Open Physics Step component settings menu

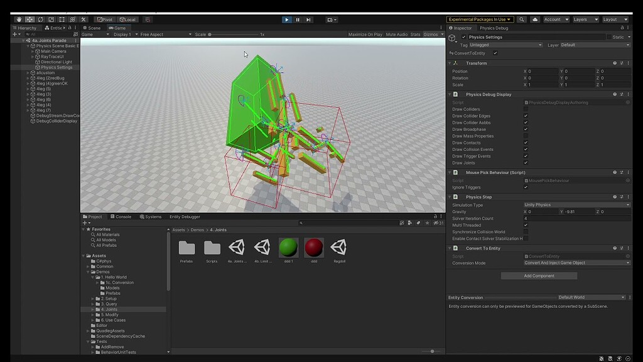tap(628, 197)
